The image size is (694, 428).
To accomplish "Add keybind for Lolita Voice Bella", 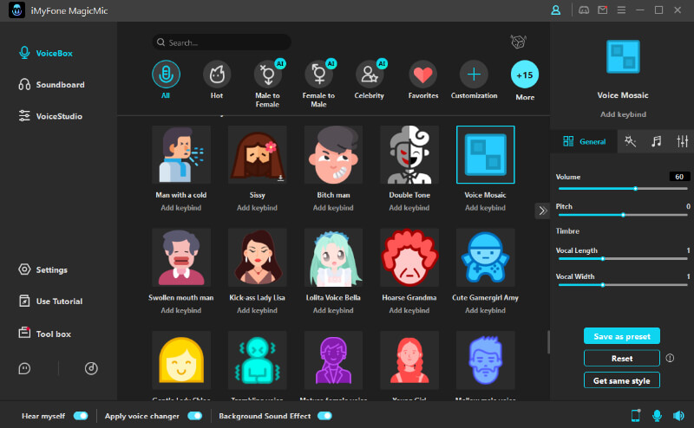I will (x=333, y=310).
